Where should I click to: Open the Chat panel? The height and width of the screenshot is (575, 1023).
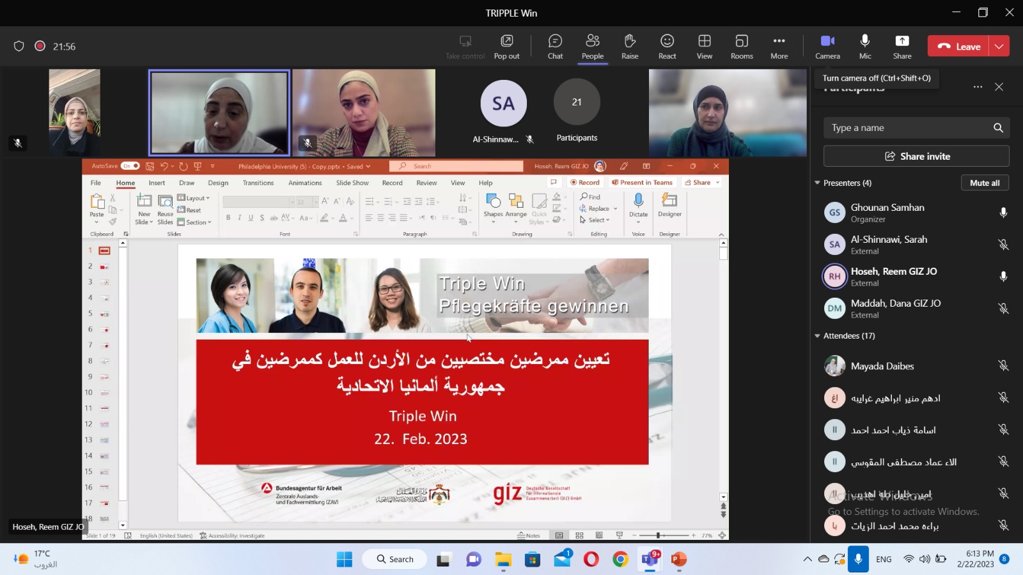pos(555,47)
